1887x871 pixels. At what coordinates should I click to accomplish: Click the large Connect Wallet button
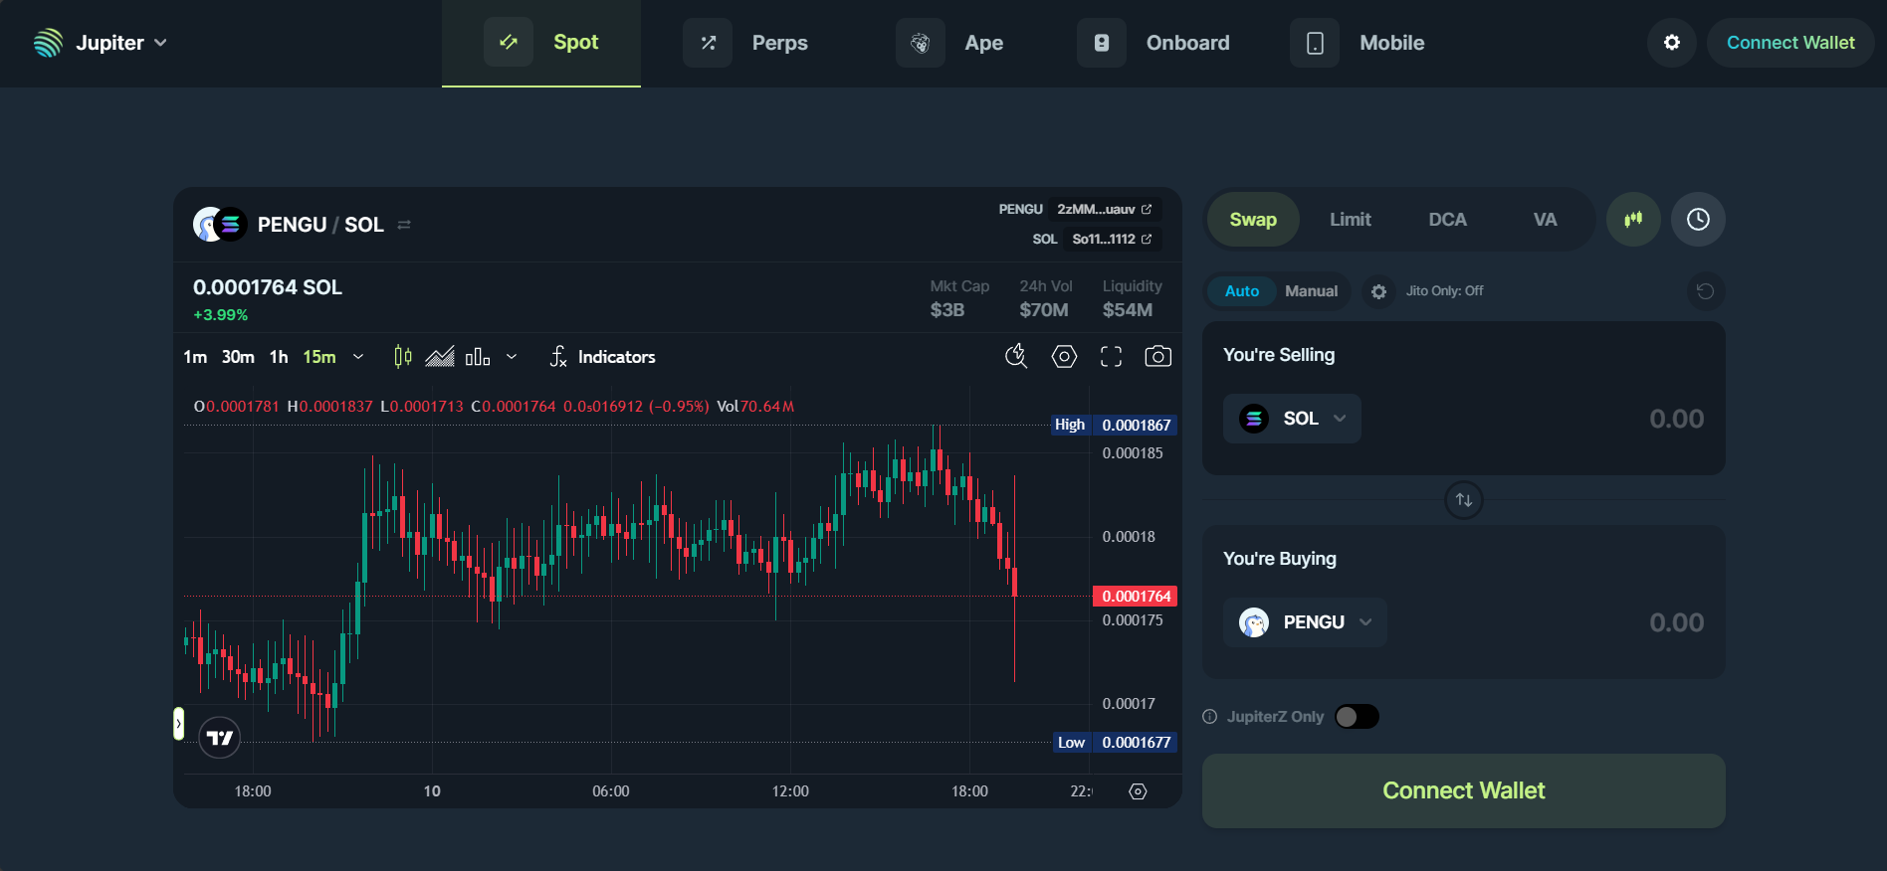coord(1464,790)
